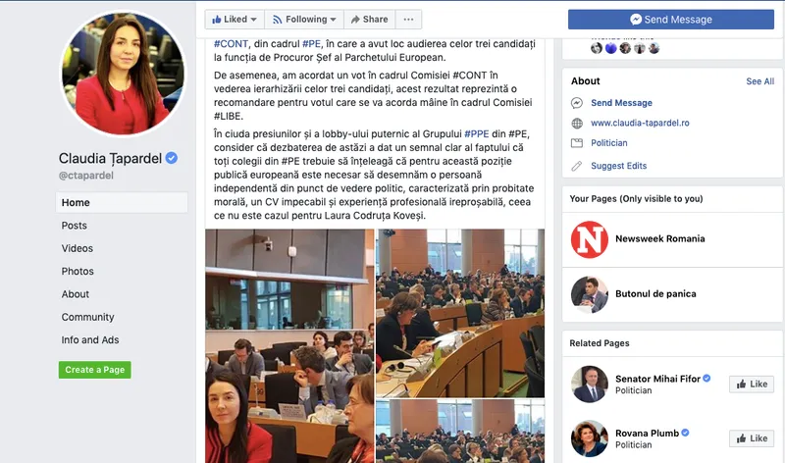This screenshot has width=785, height=463.
Task: Toggle the Liked button for this page
Action: 235,20
